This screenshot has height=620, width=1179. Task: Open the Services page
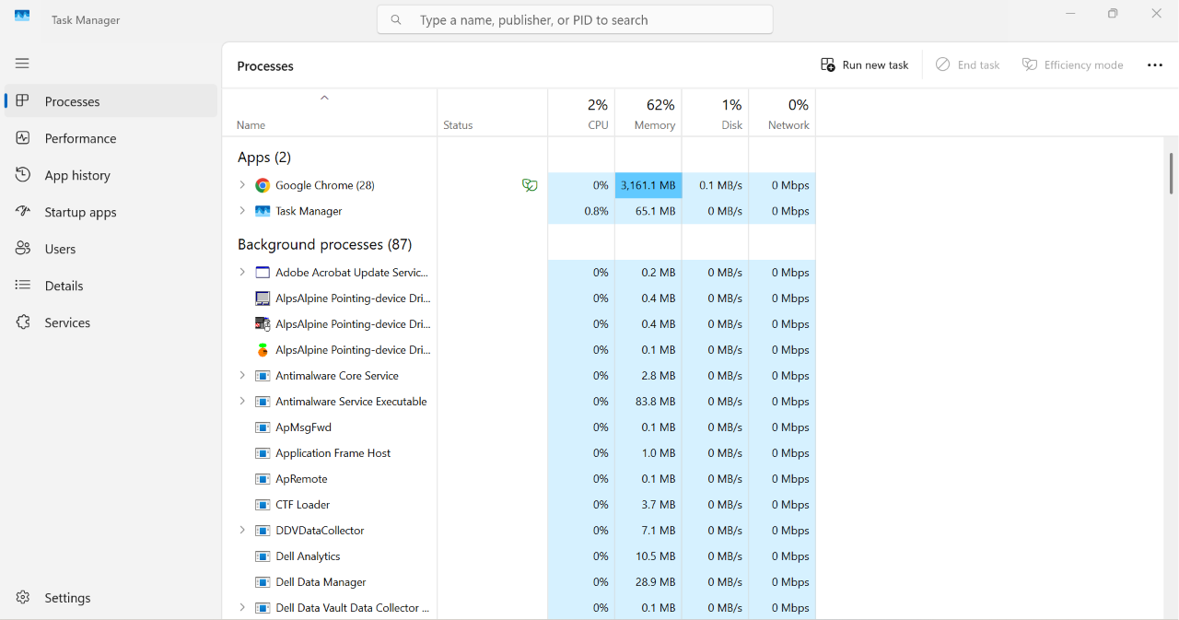pyautogui.click(x=111, y=322)
